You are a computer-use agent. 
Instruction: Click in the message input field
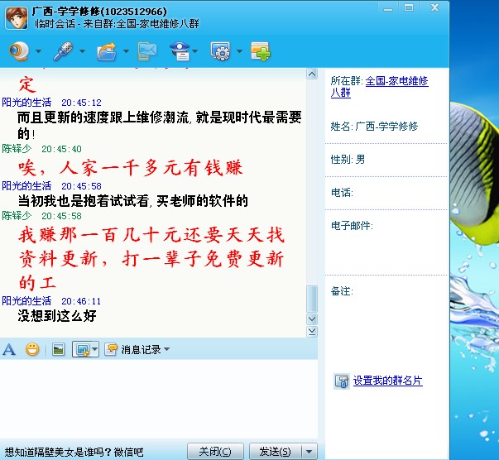159,399
